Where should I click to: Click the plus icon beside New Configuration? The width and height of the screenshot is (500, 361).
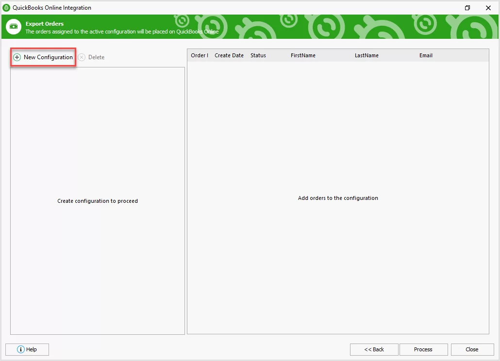17,57
